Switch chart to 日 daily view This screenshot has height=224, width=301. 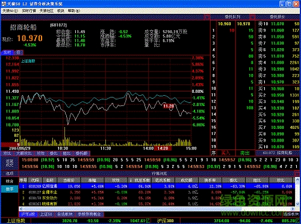pos(19,52)
